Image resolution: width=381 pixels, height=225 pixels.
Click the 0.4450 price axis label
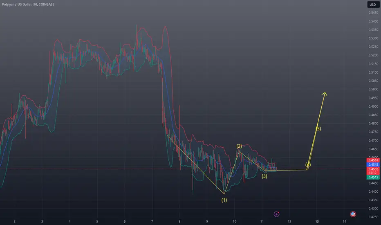tap(373, 183)
